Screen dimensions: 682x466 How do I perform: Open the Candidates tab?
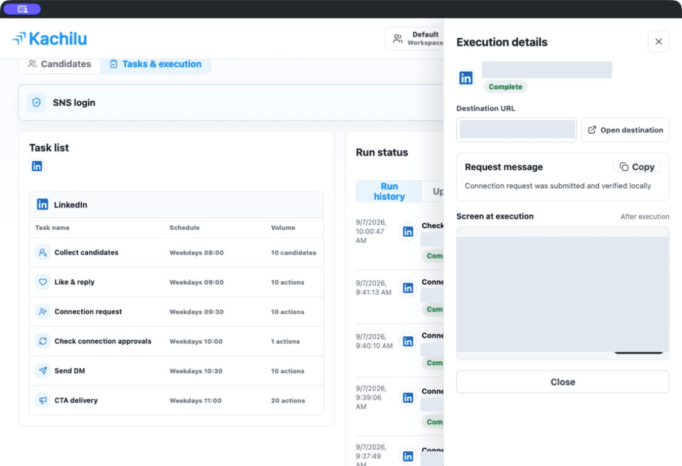(59, 64)
